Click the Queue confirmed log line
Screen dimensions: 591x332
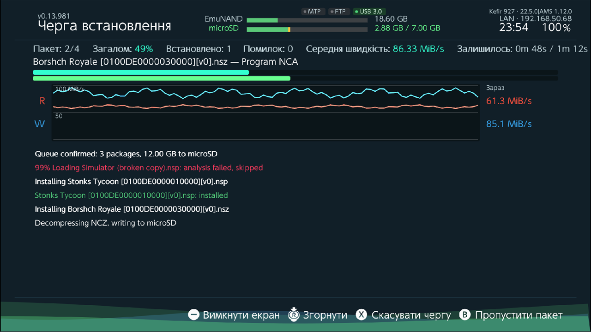[126, 154]
